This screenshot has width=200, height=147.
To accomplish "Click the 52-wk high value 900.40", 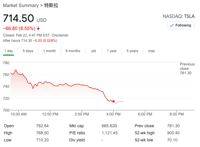I will pyautogui.click(x=172, y=133).
